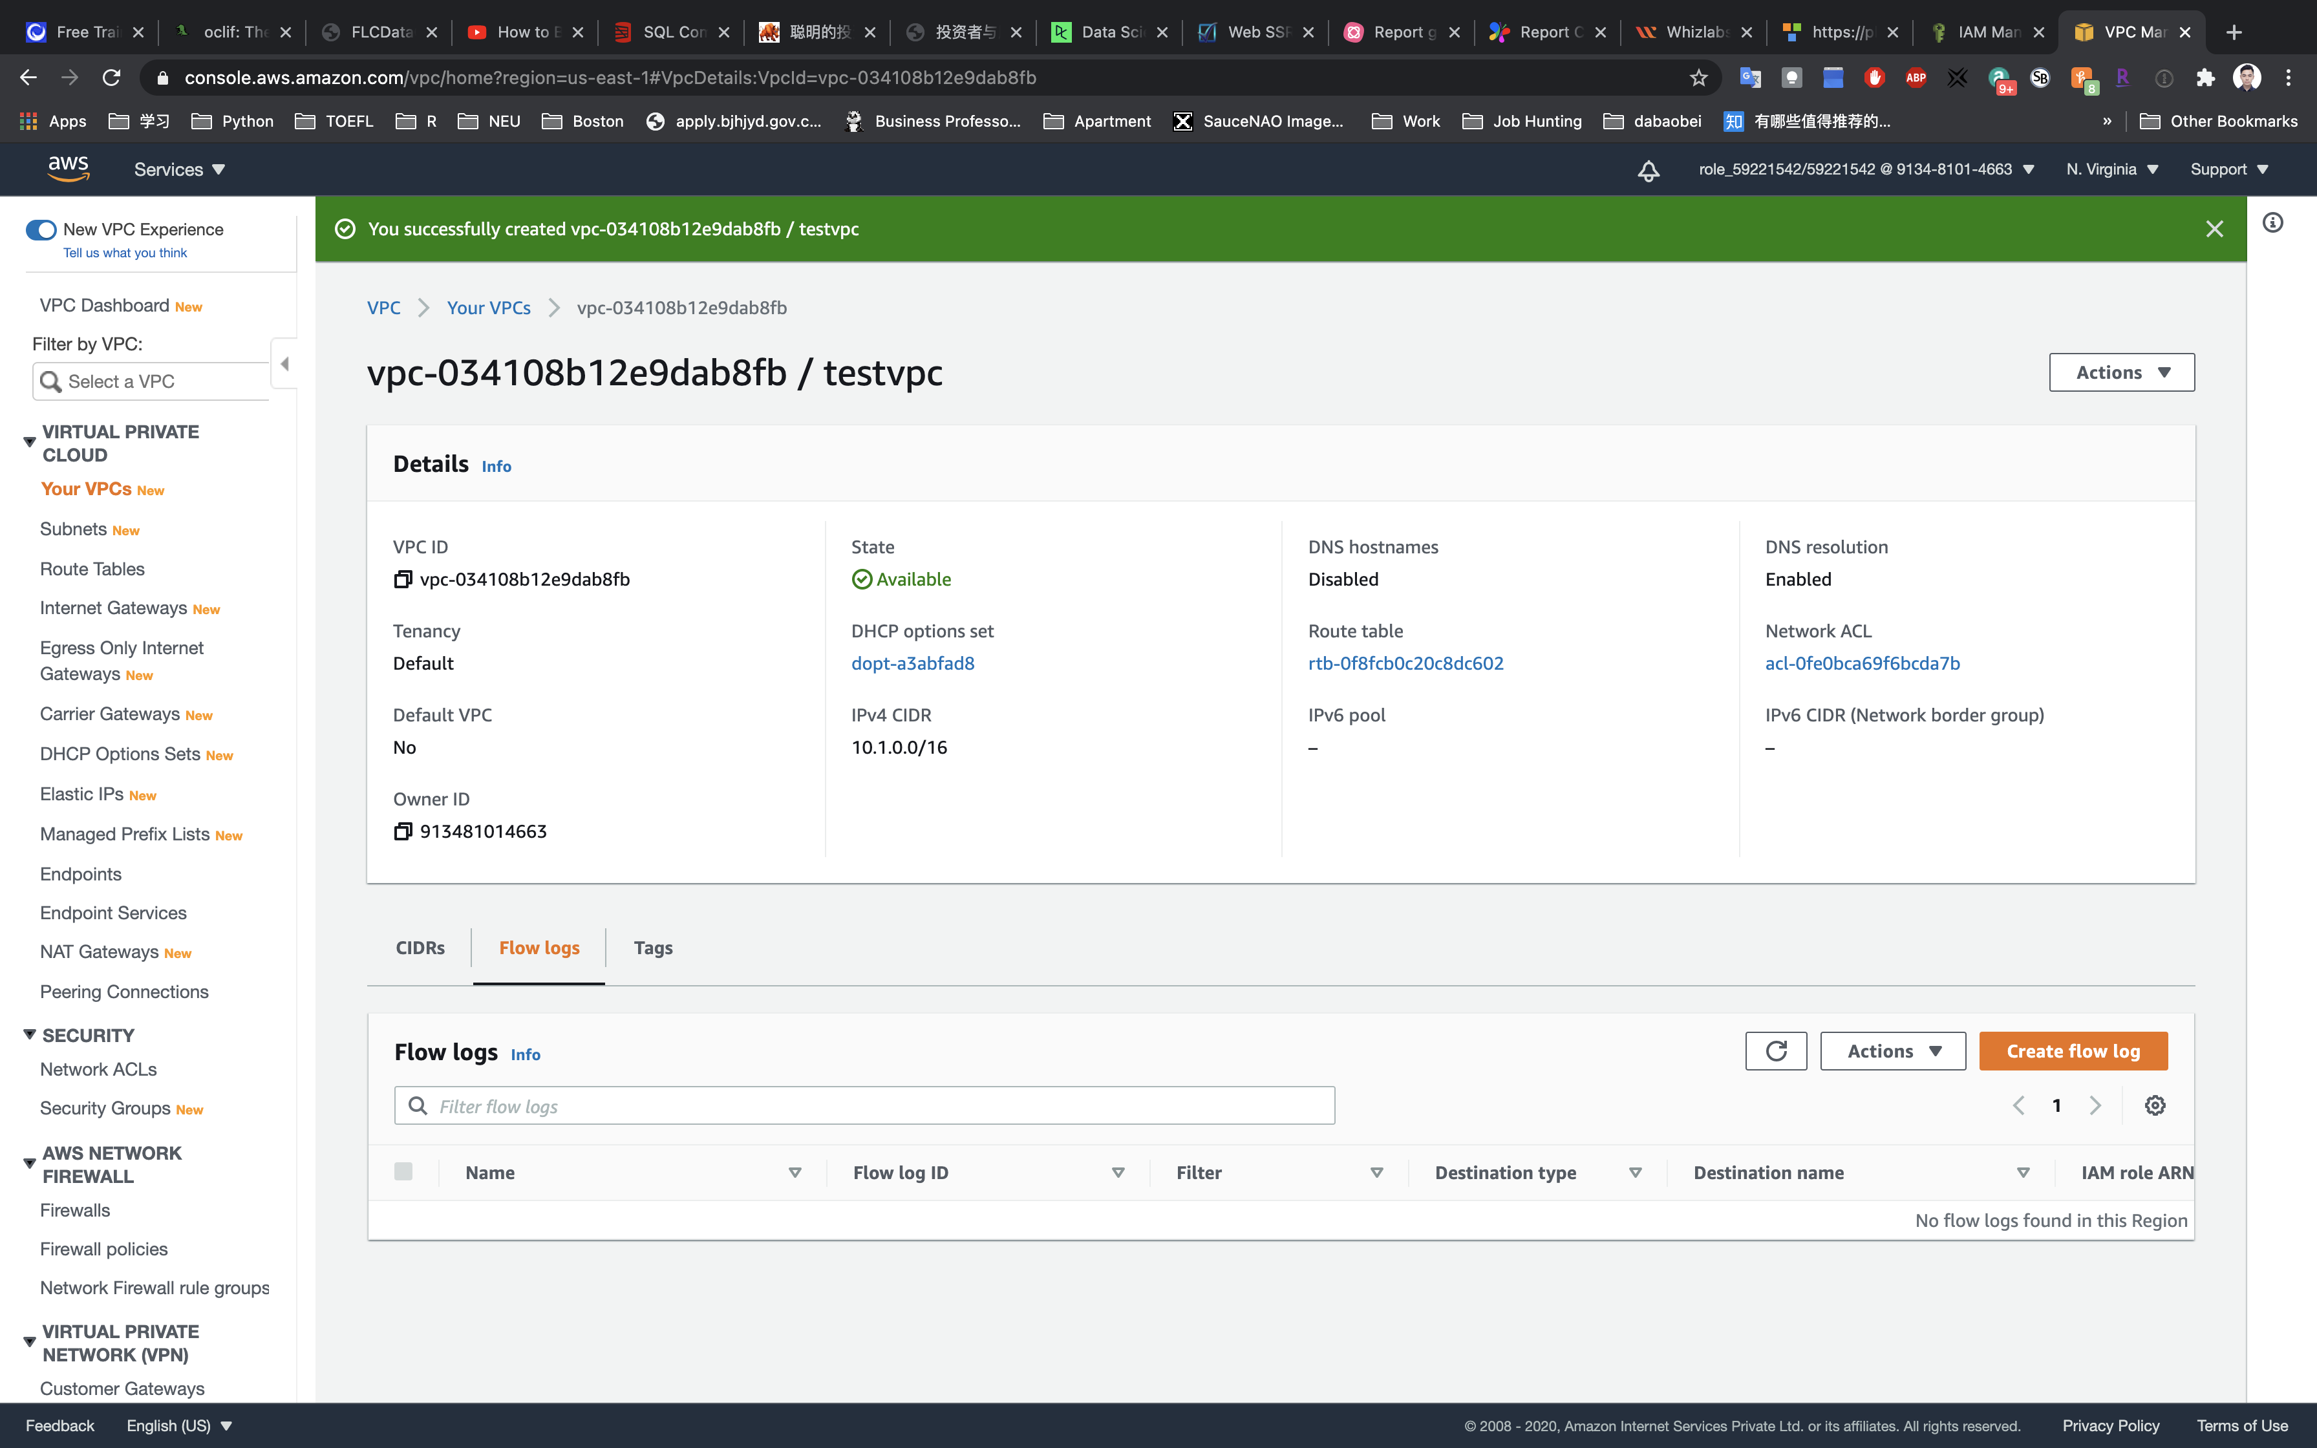The image size is (2317, 1448).
Task: Switch to the CIDRs tab
Action: coord(420,947)
